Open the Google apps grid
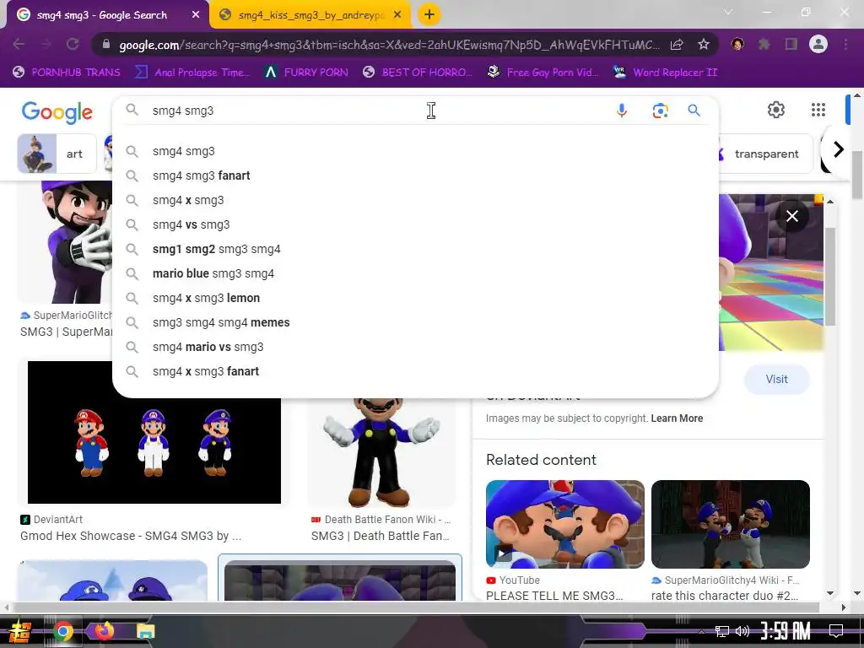 coord(818,110)
